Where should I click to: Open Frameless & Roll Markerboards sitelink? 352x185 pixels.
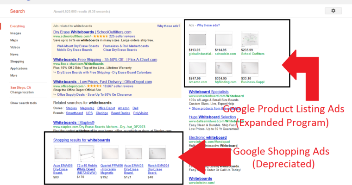[126, 46]
